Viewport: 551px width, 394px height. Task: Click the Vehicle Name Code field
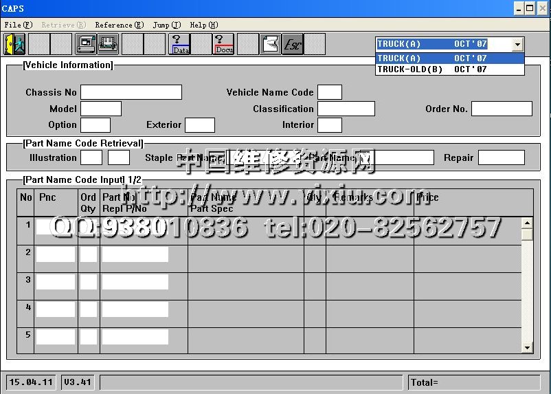pyautogui.click(x=329, y=92)
